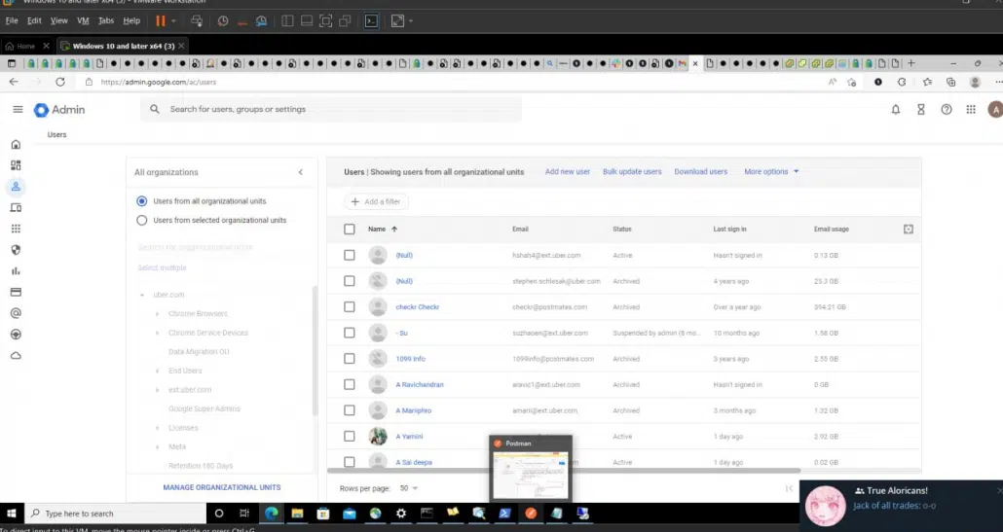Screen dimensions: 1003x532
Task: Expand the End Users organizational unit
Action: (x=158, y=371)
